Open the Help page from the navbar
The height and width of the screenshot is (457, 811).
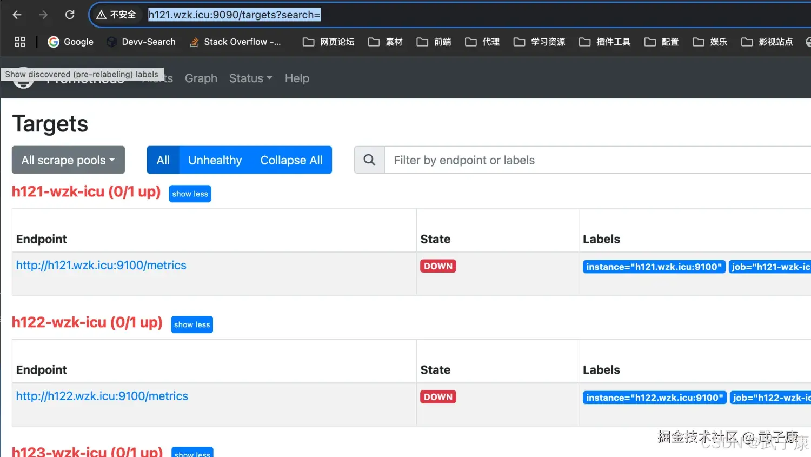(297, 78)
